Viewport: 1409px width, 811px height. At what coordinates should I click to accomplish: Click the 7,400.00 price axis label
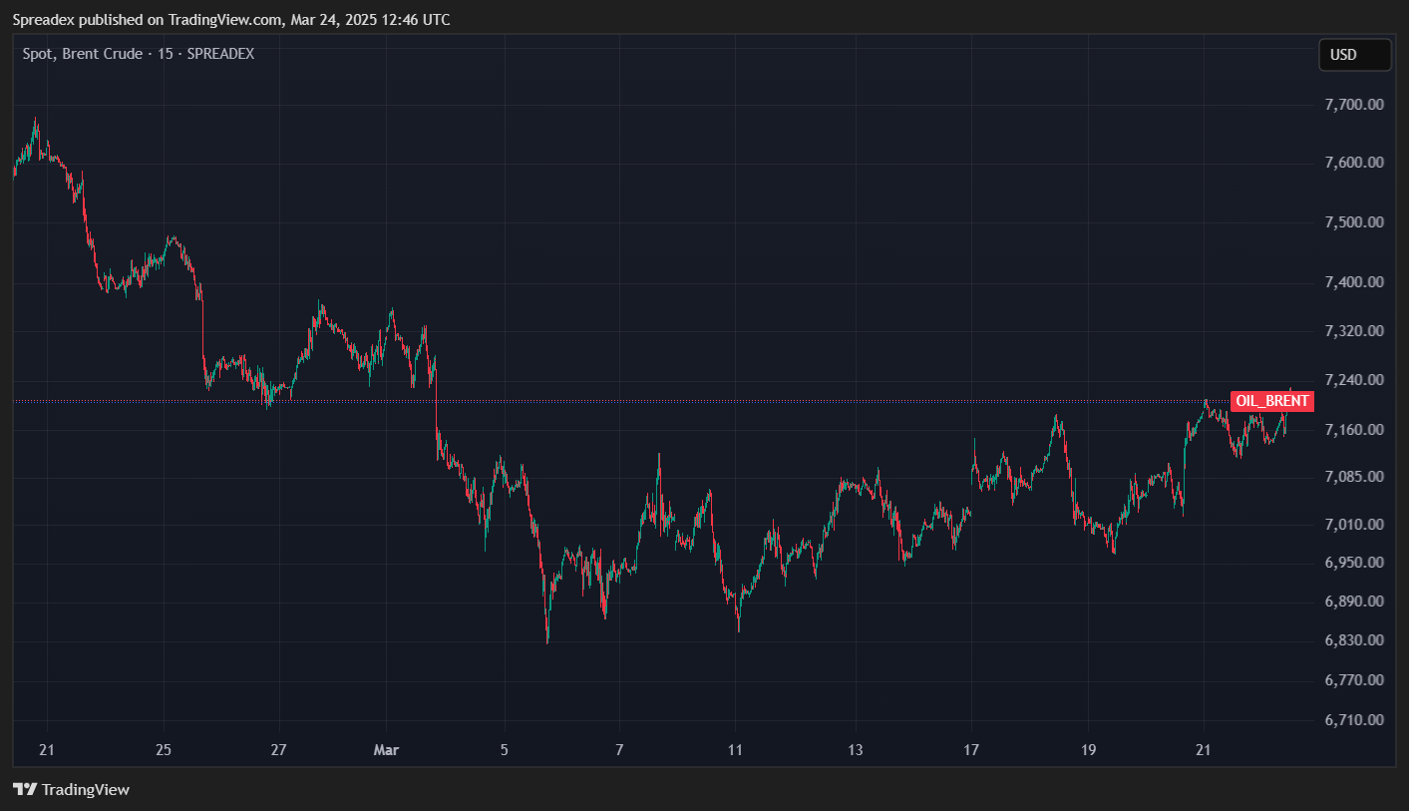pos(1353,282)
